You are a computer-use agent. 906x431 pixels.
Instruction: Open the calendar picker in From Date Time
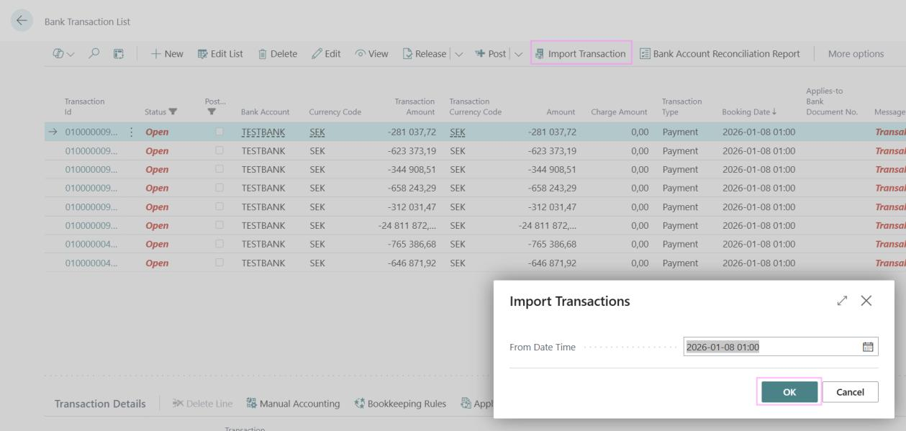click(x=867, y=347)
